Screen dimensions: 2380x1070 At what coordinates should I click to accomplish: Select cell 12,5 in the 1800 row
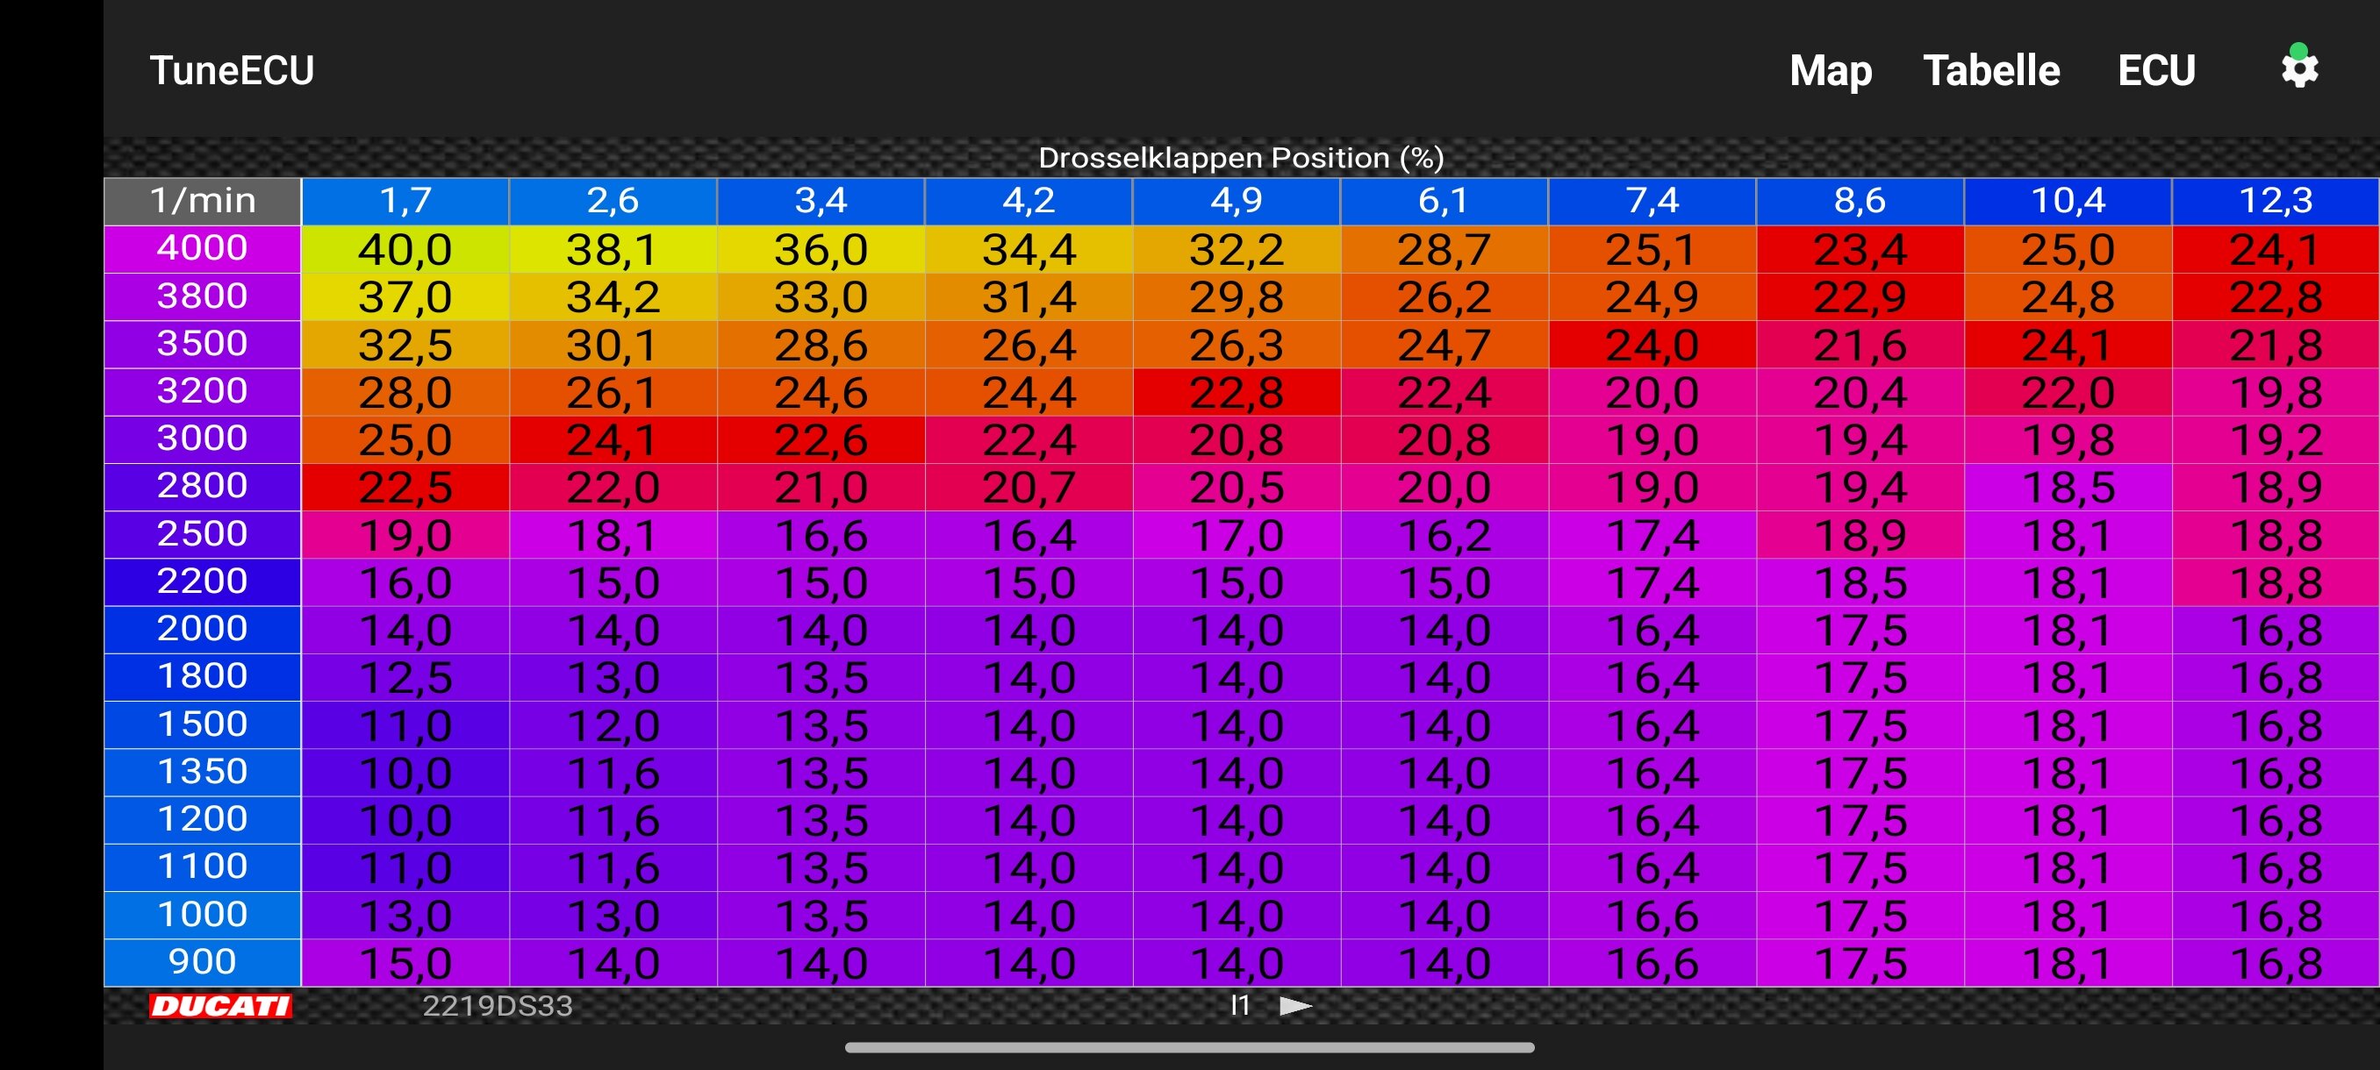405,678
